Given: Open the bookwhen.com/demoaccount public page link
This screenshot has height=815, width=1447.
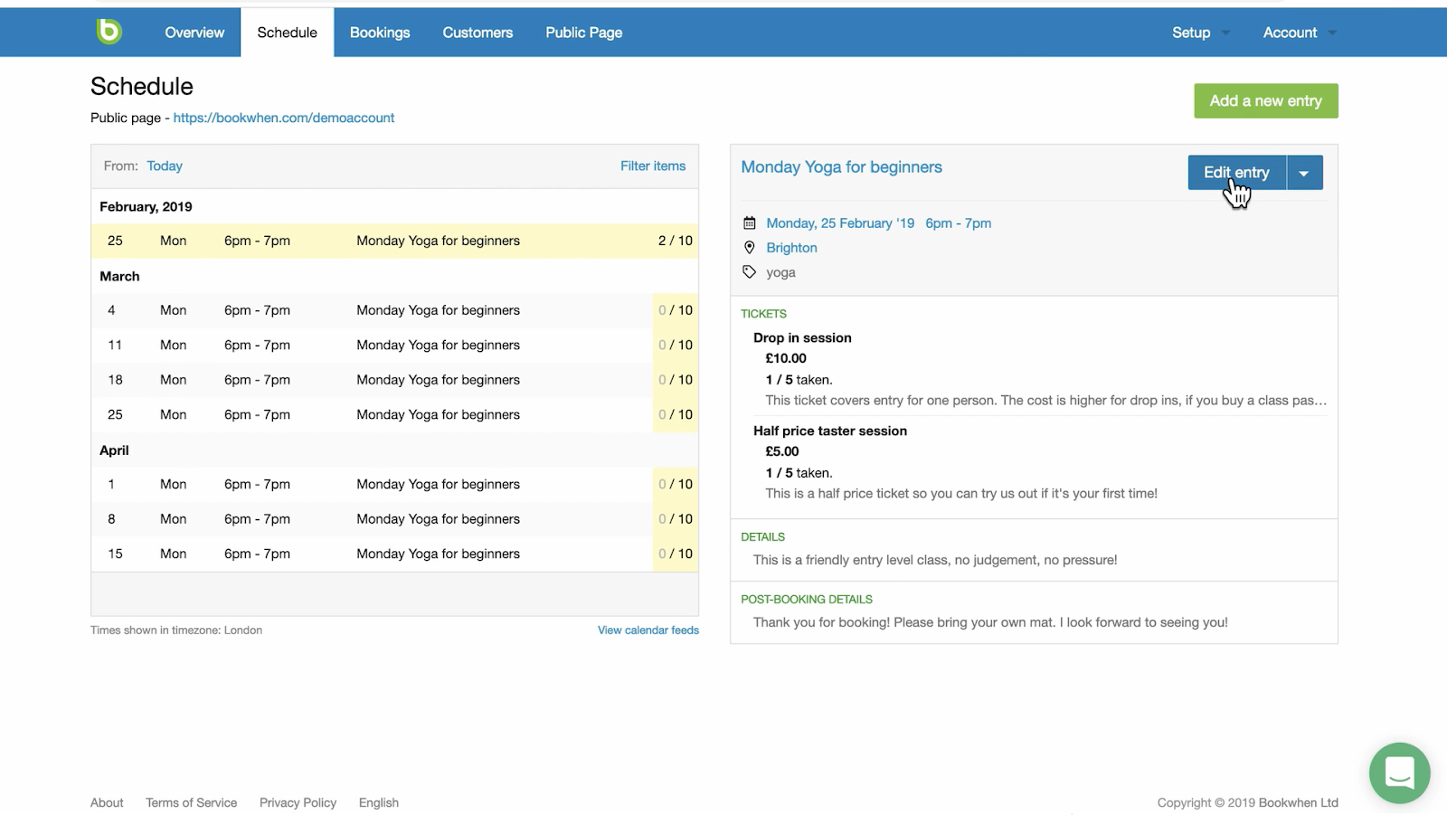Looking at the screenshot, I should point(284,118).
